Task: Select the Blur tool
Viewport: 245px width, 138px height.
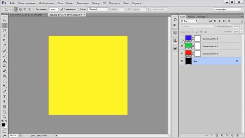Action: 4,81
